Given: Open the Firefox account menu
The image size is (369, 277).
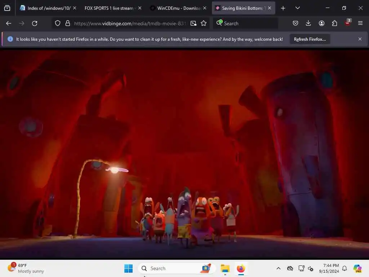Looking at the screenshot, I should [321, 23].
